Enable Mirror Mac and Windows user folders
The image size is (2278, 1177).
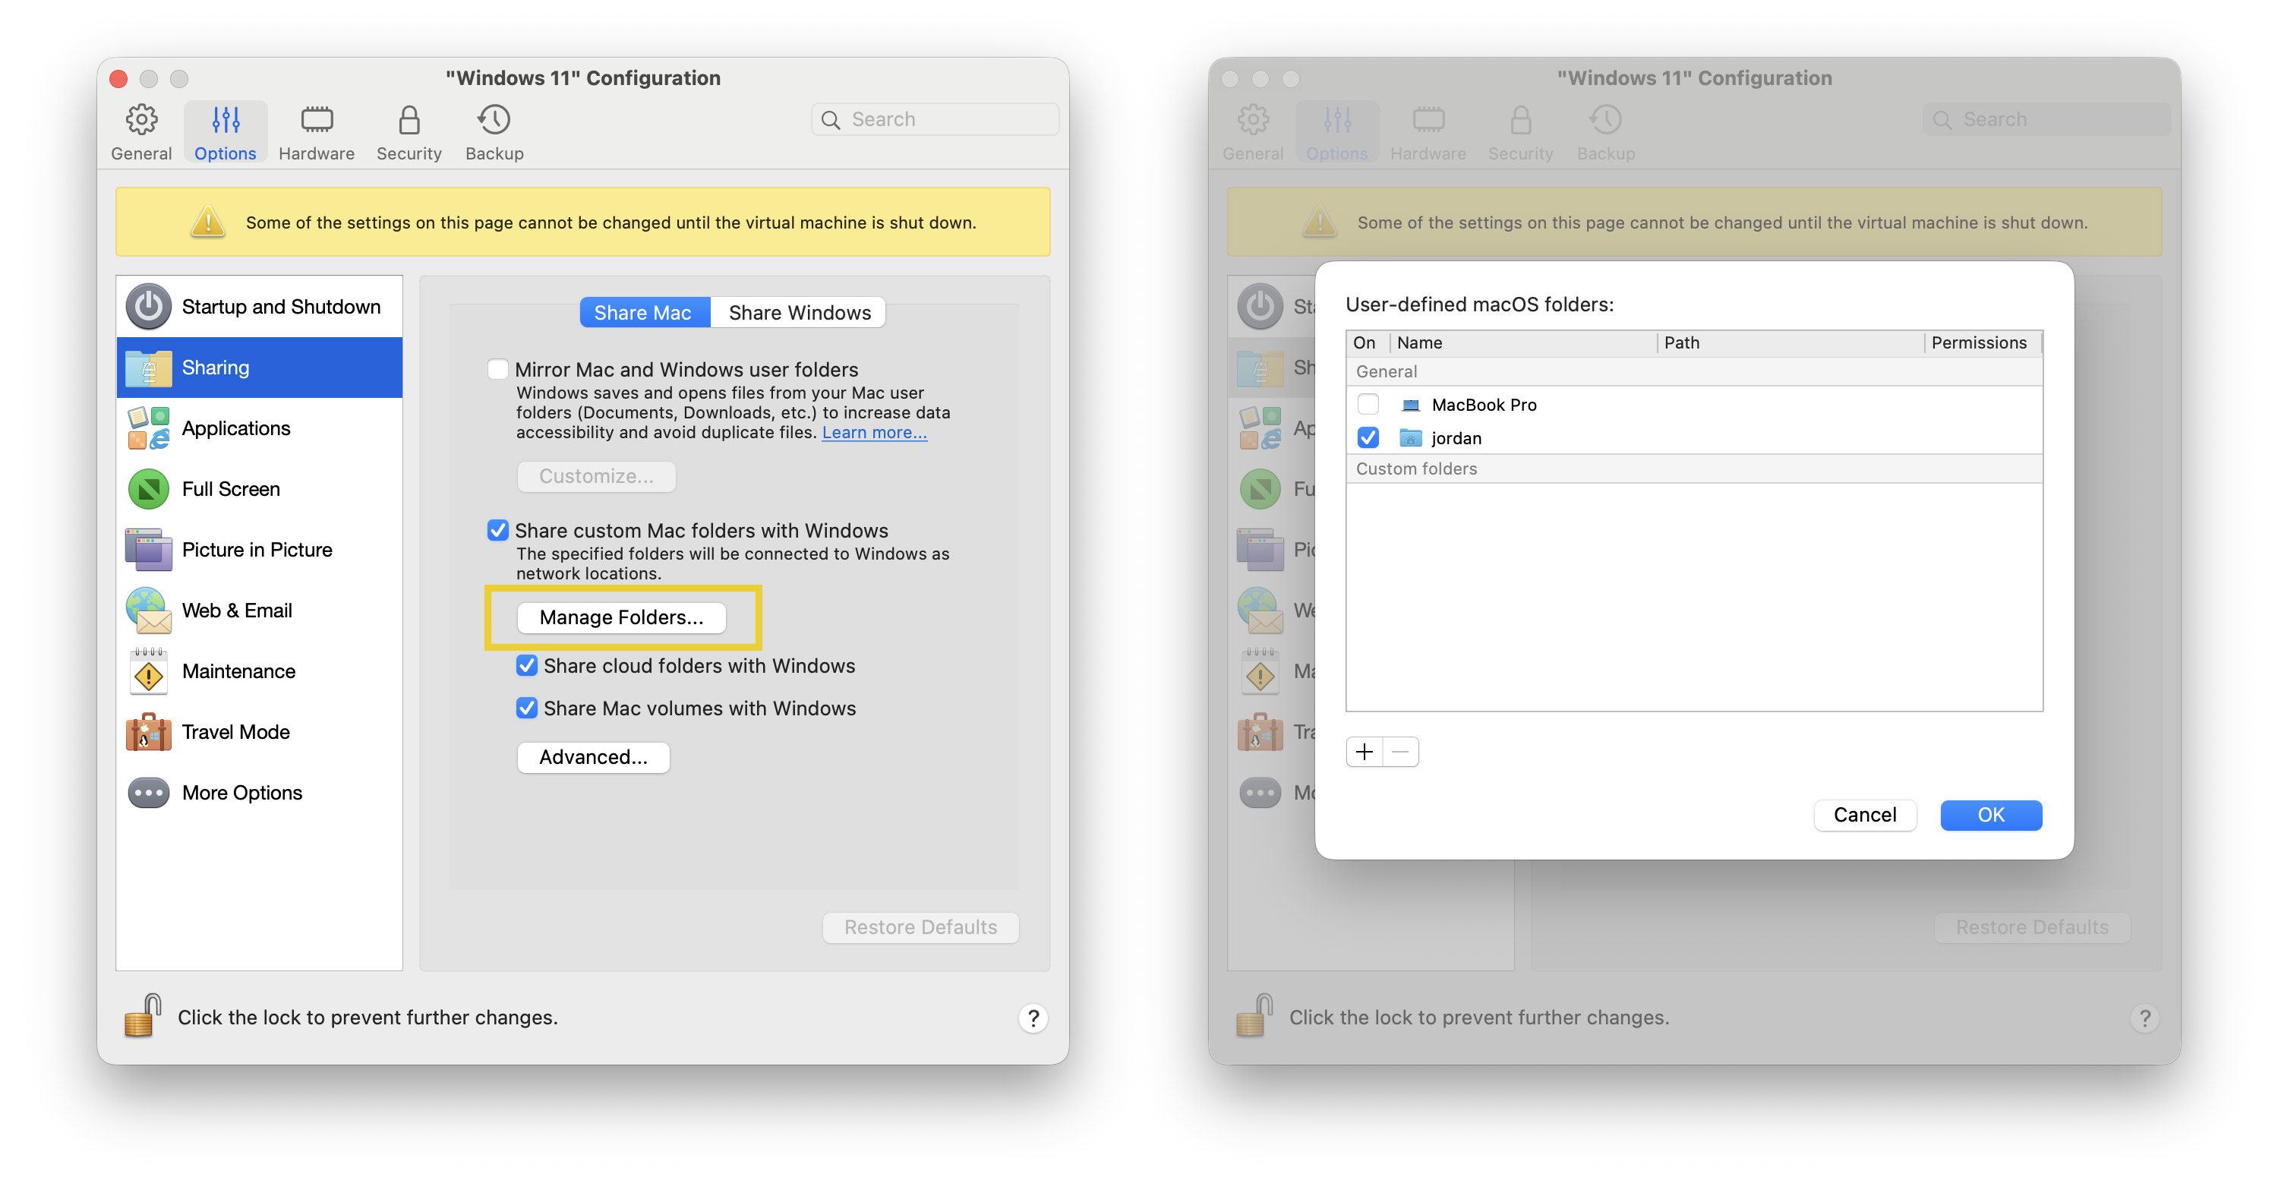coord(498,369)
